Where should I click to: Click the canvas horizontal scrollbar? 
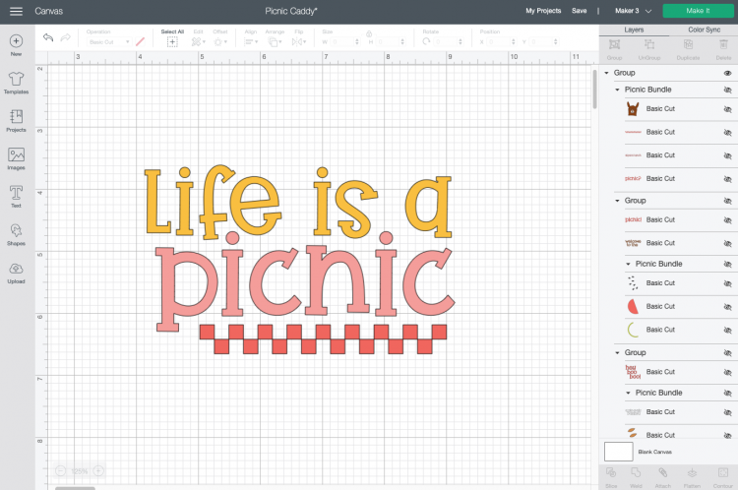click(x=75, y=488)
